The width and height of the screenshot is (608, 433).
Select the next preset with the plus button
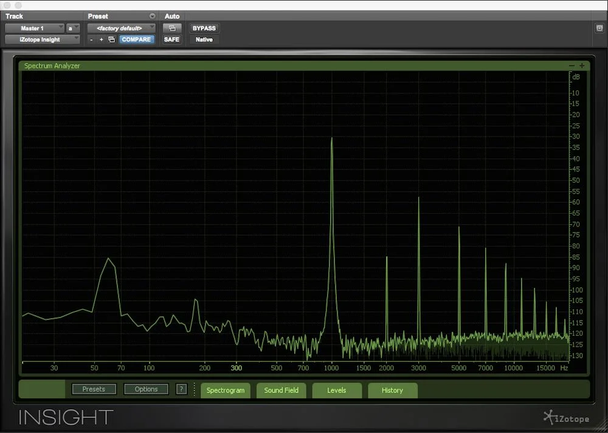101,39
